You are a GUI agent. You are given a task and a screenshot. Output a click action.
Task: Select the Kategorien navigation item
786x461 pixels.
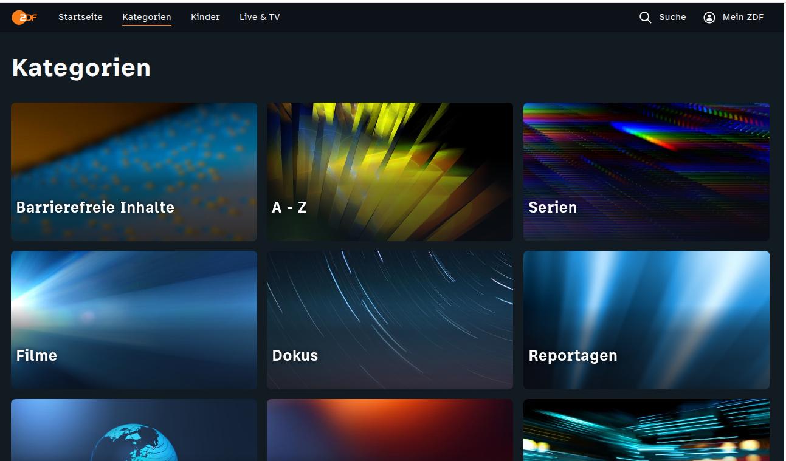tap(147, 18)
